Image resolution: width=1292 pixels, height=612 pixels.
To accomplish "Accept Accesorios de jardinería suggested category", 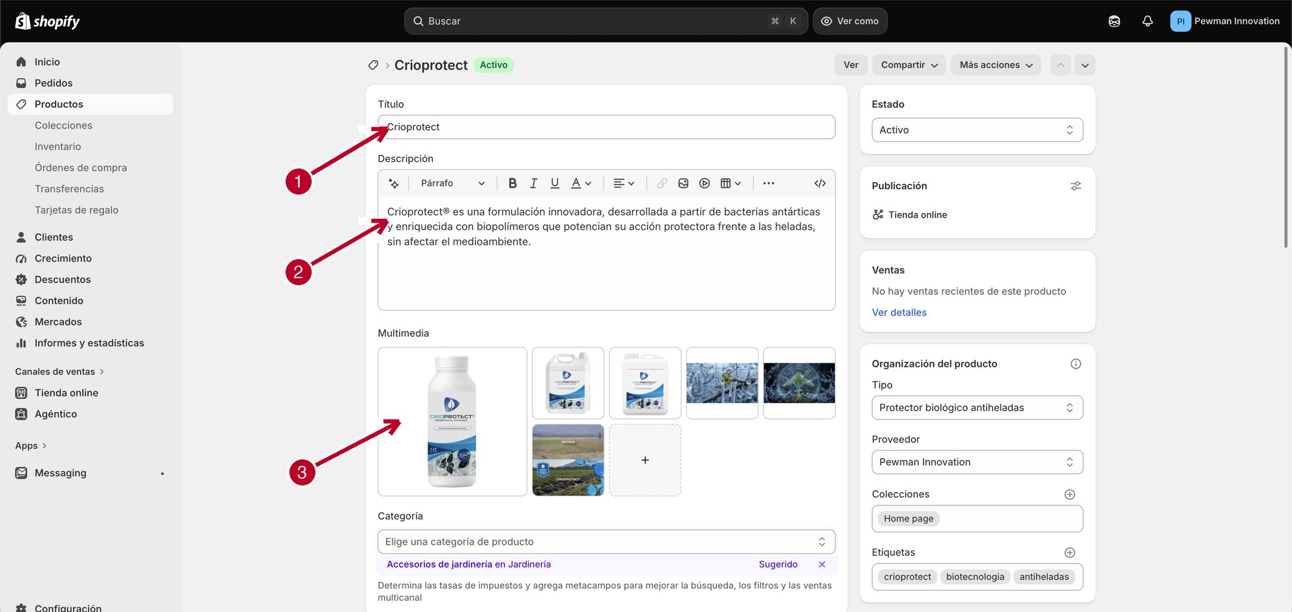I will click(469, 564).
